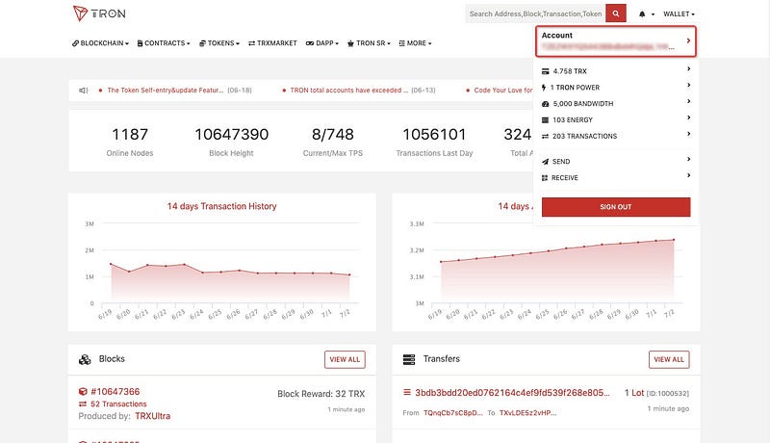
Task: Click the Blocks cubes icon
Action: pyautogui.click(x=85, y=359)
